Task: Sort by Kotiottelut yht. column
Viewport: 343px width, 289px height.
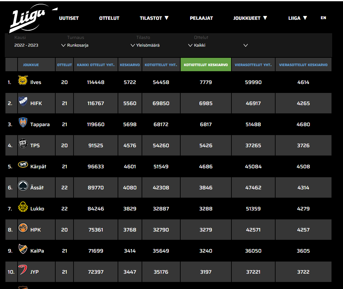Action: point(161,65)
